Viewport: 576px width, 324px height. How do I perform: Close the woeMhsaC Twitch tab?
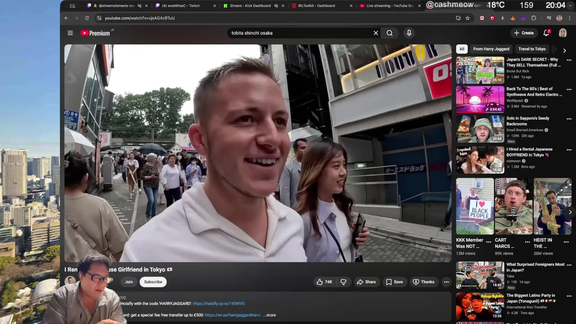click(x=214, y=6)
